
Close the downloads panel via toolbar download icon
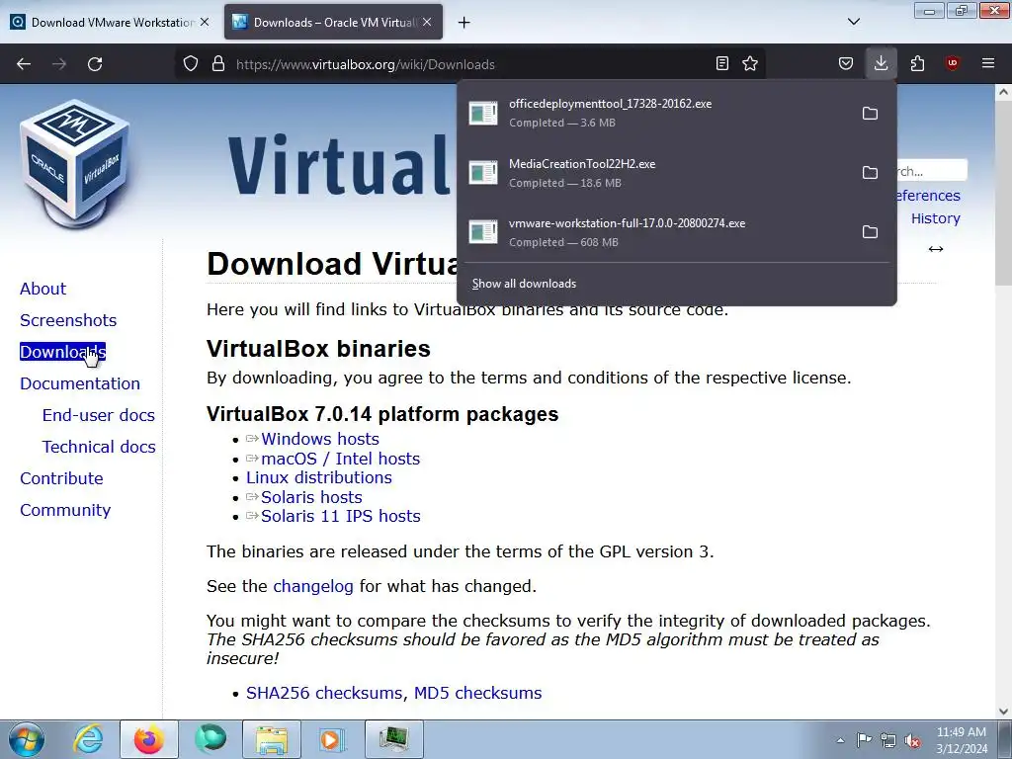881,63
